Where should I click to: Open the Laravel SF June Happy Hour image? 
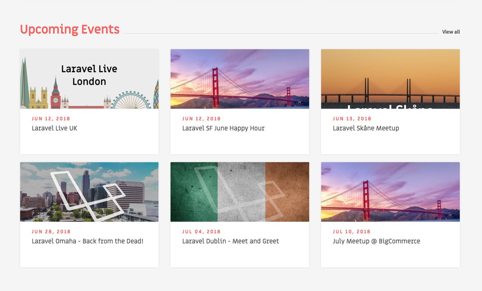tap(240, 79)
